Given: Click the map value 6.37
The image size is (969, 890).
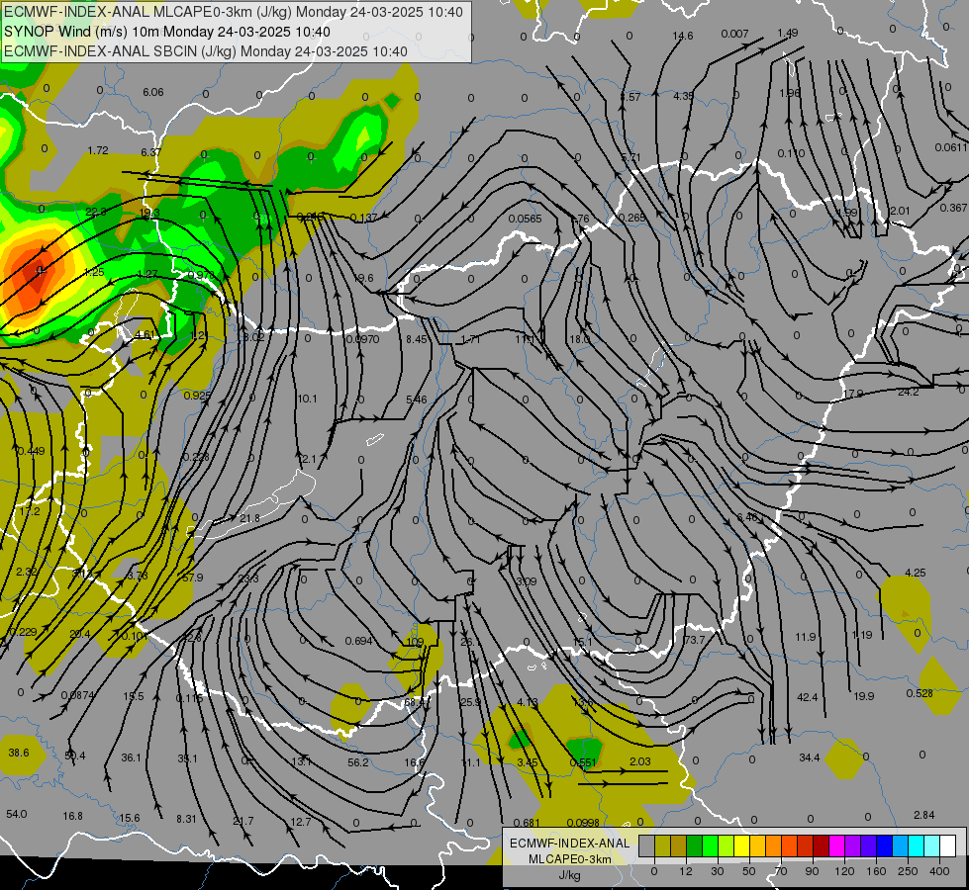Looking at the screenshot, I should [150, 152].
